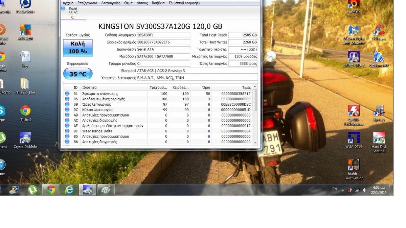Click the KINGSTON SV300S37A120G 120,0 GB title
This screenshot has height=228, width=406.
[160, 26]
